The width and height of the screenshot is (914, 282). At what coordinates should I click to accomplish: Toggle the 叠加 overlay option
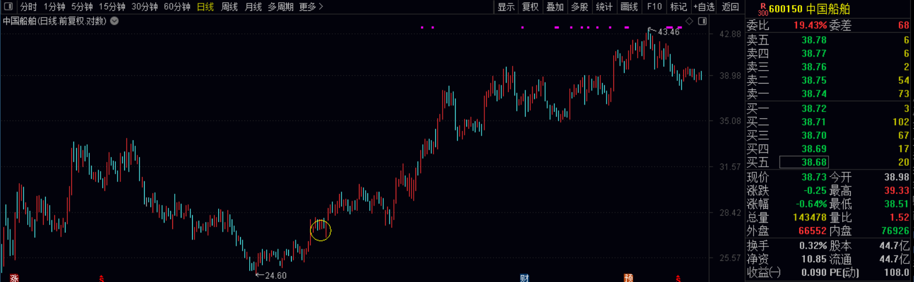[x=555, y=7]
